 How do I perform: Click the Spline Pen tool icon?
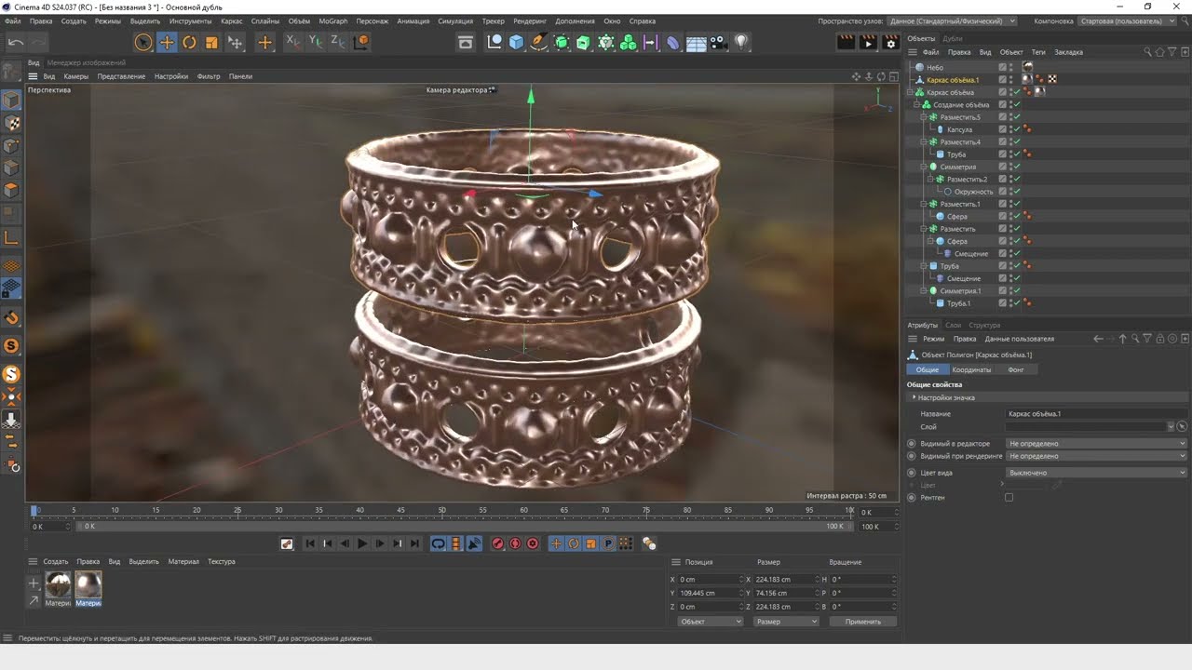point(539,42)
